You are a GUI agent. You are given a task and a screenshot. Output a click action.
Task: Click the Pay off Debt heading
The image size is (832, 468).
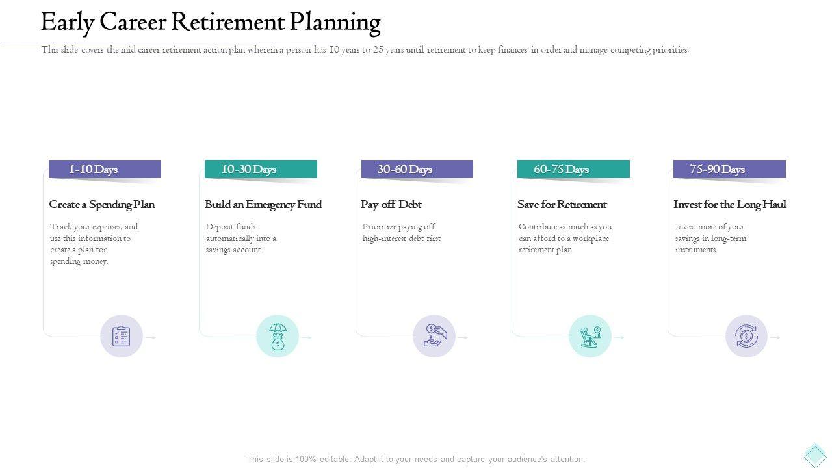391,205
